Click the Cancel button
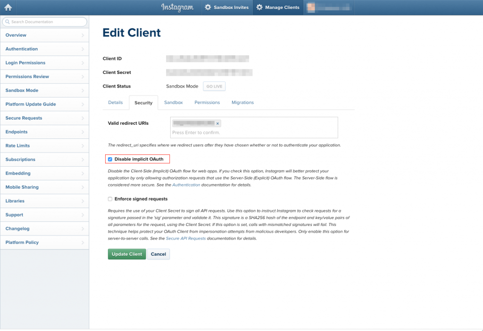 tap(158, 254)
